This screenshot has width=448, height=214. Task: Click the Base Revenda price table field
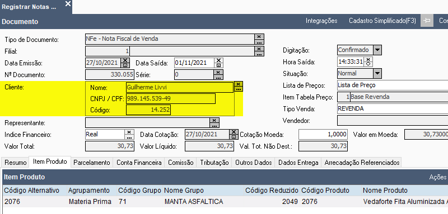(399, 97)
